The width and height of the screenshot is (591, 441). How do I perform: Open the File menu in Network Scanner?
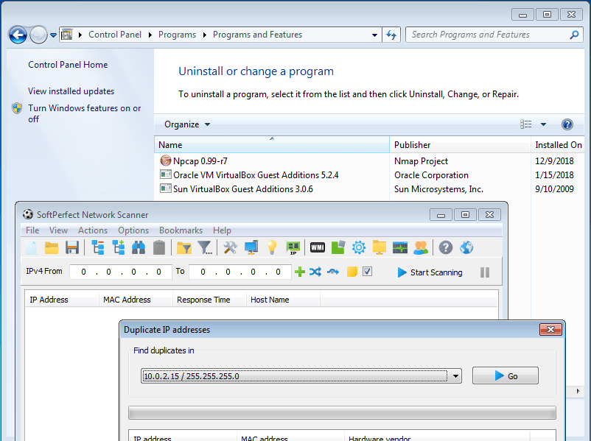32,230
